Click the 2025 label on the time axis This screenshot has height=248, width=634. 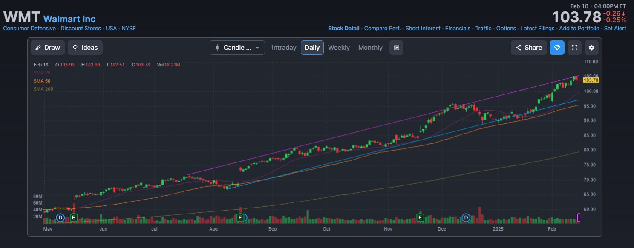point(498,229)
